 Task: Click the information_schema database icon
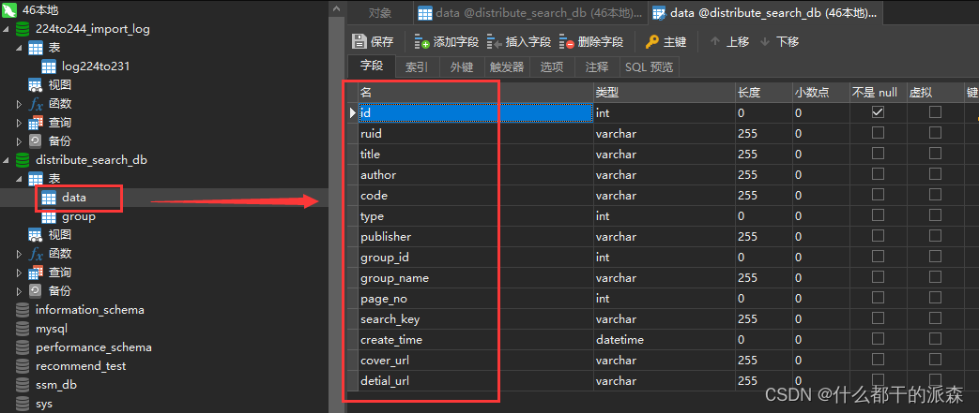(23, 310)
